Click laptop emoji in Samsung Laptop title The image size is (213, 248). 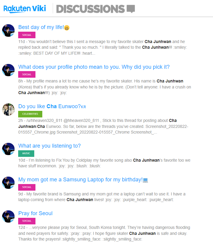145,180
